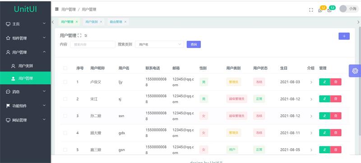Toggle the sidebar collapse hamburger icon

[x=57, y=9]
